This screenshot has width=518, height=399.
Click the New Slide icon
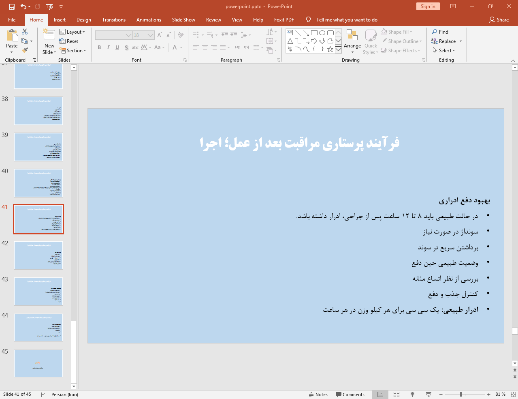49,35
